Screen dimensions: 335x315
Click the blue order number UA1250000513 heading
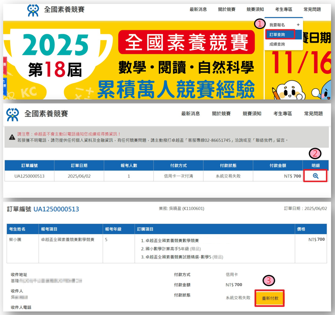(x=56, y=209)
